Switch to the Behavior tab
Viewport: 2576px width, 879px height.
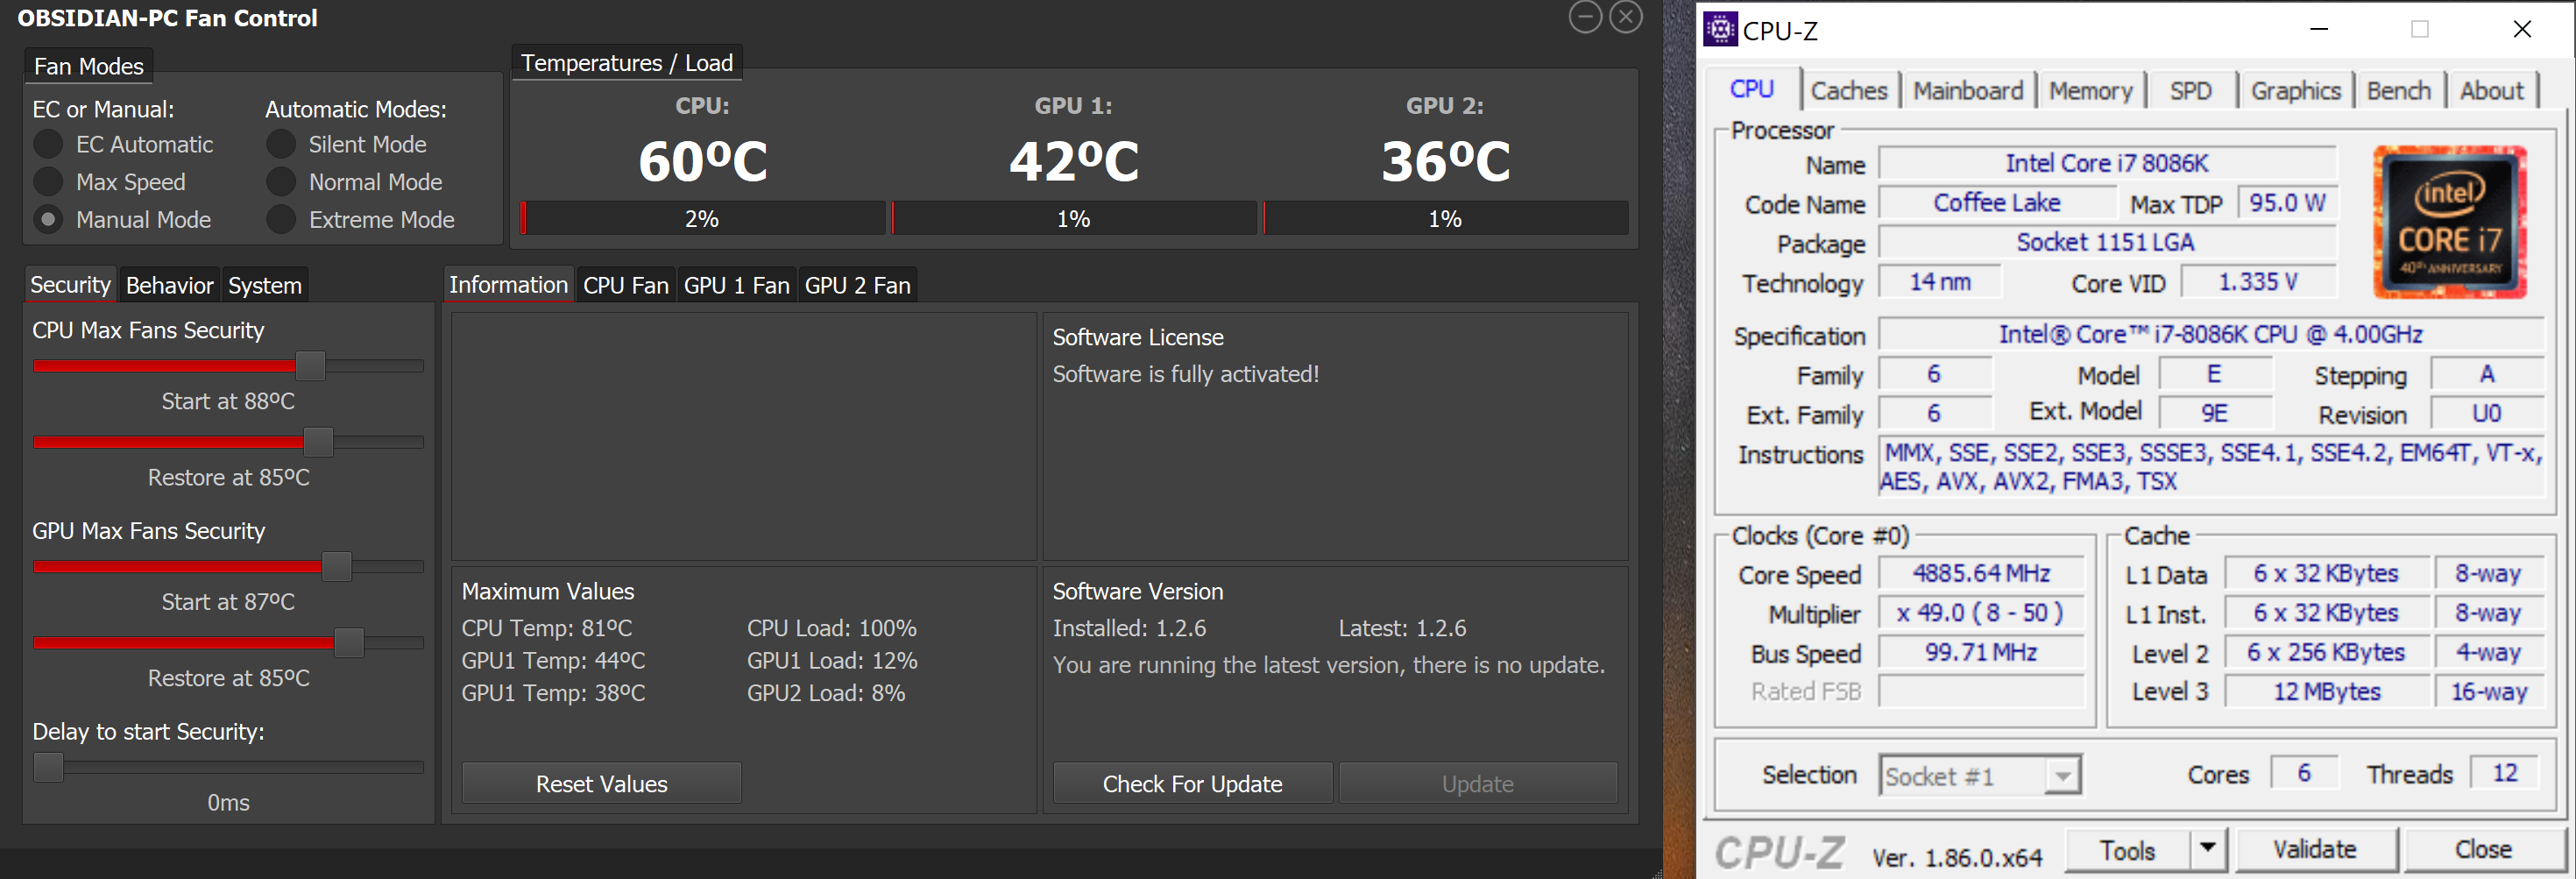169,285
